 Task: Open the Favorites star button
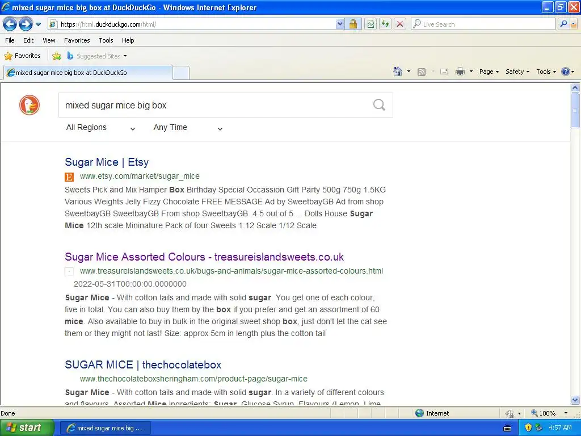click(22, 56)
